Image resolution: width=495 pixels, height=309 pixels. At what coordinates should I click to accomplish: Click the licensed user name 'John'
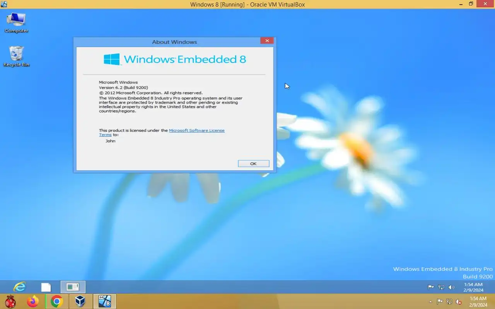click(111, 141)
